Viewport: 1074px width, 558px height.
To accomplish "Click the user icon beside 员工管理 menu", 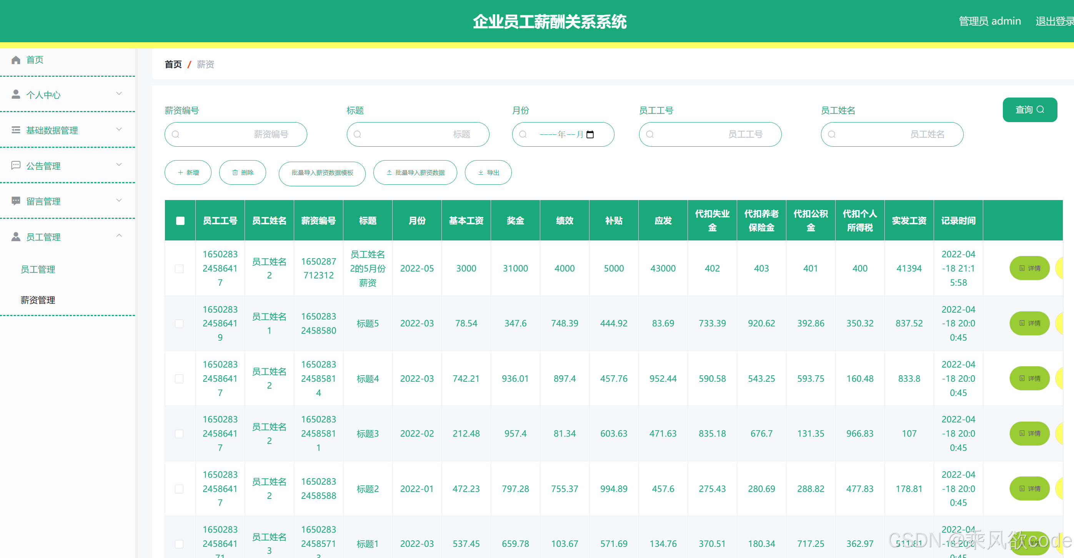I will (16, 237).
